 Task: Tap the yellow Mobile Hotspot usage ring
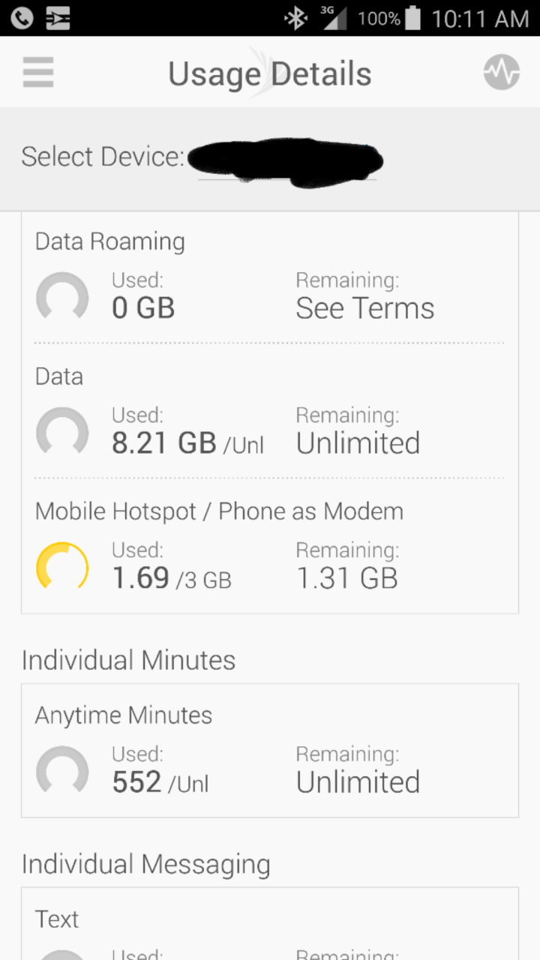(x=62, y=568)
